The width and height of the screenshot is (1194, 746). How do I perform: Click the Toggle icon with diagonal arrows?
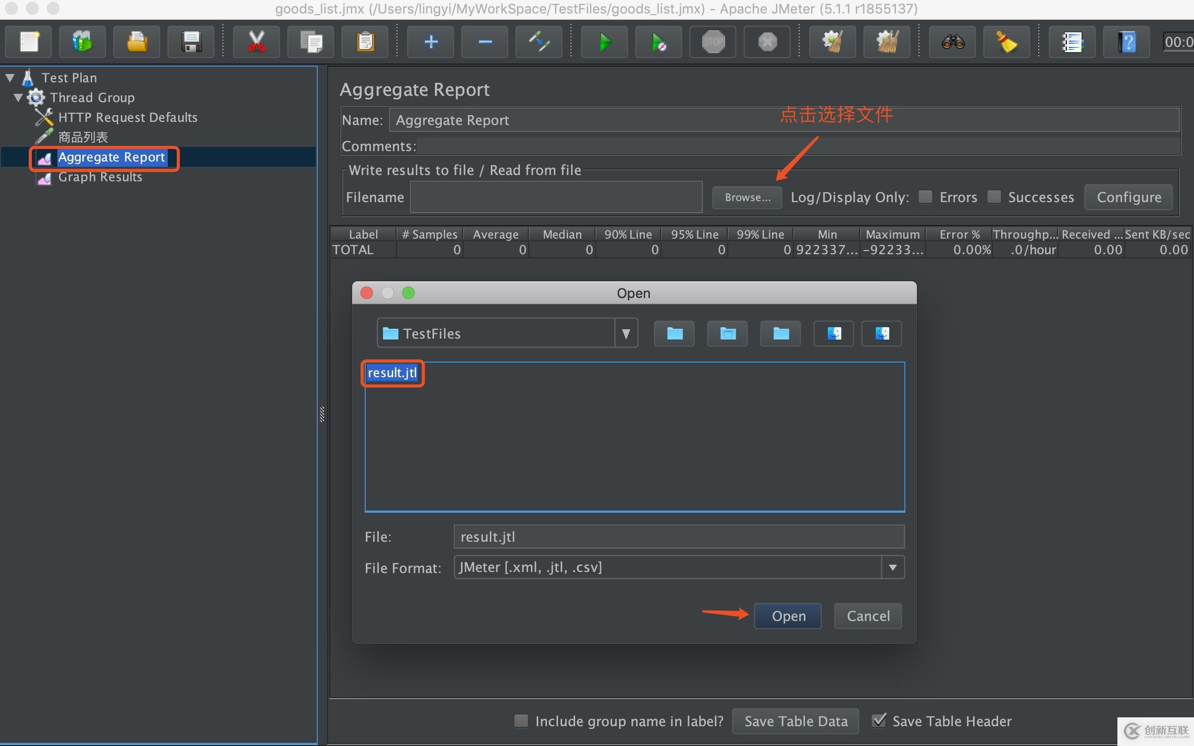click(539, 42)
